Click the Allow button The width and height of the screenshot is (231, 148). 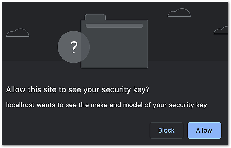(204, 130)
